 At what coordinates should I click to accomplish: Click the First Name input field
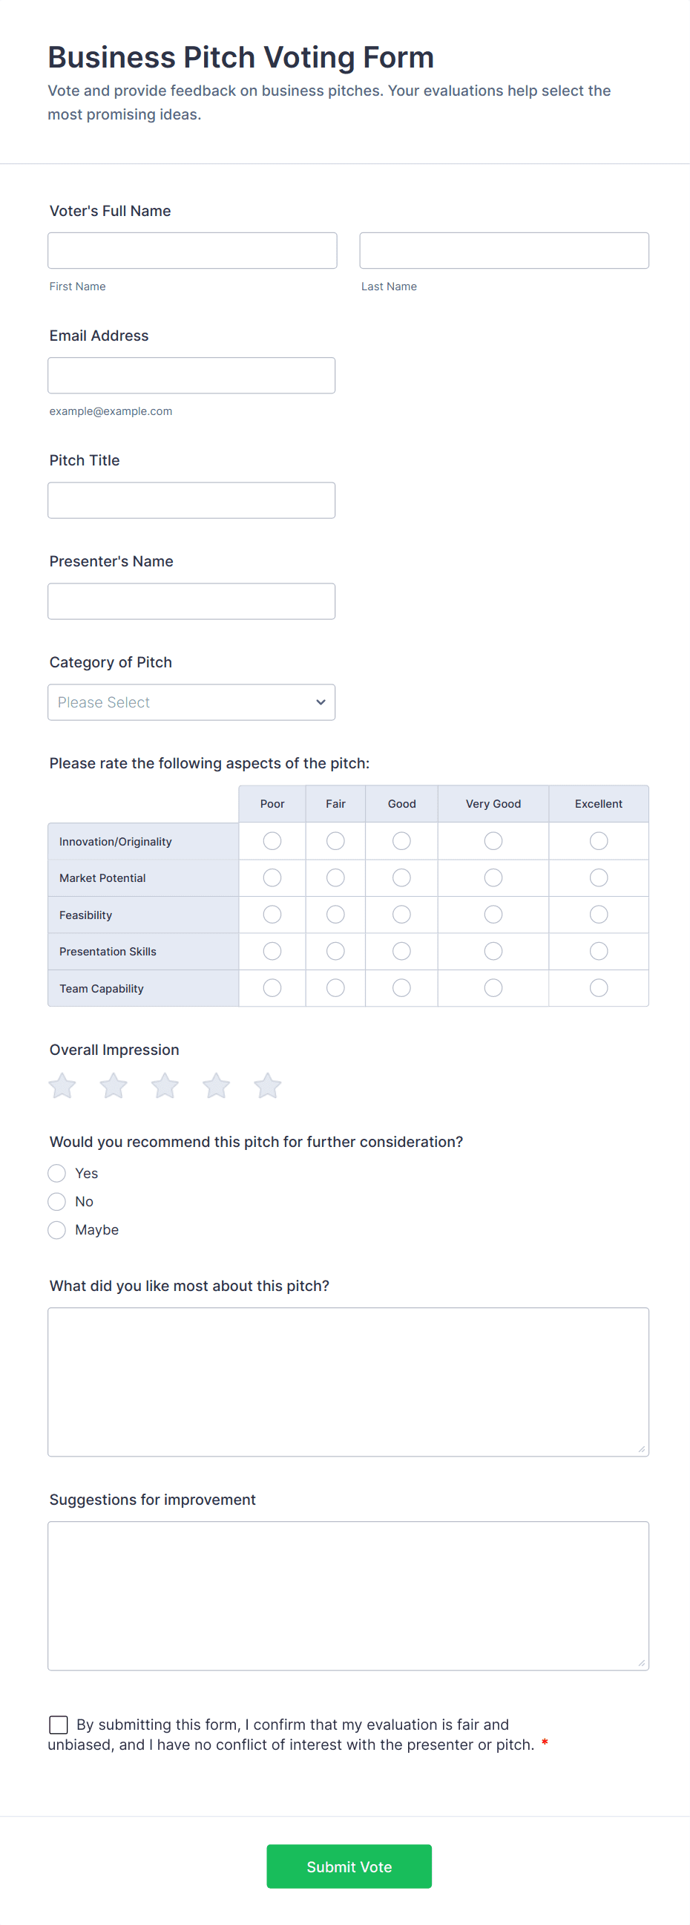pos(192,250)
